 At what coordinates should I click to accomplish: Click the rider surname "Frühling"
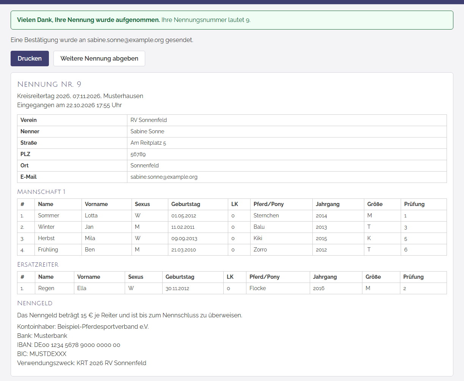click(48, 250)
